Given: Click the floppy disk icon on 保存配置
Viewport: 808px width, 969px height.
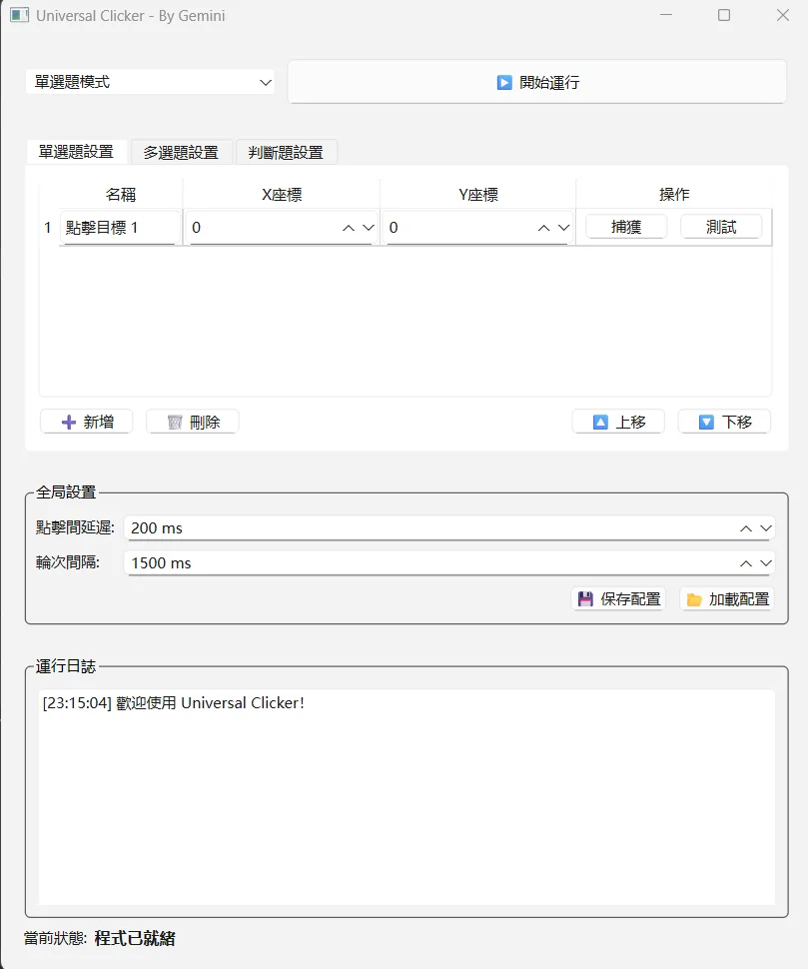Looking at the screenshot, I should 584,598.
